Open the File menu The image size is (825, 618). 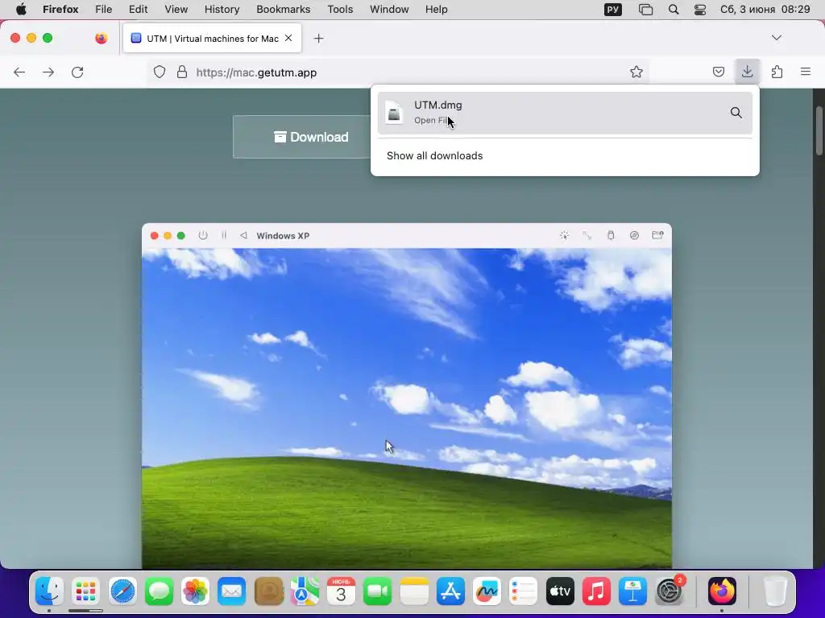pyautogui.click(x=104, y=10)
